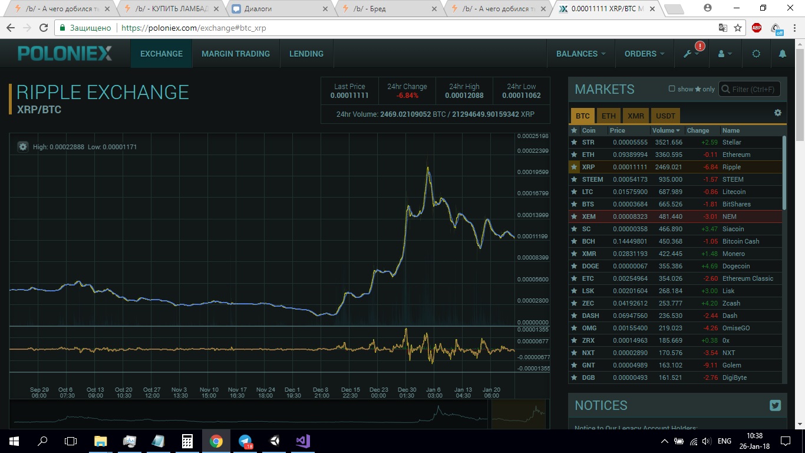
Task: Reload the Poloniex page
Action: coord(43,28)
